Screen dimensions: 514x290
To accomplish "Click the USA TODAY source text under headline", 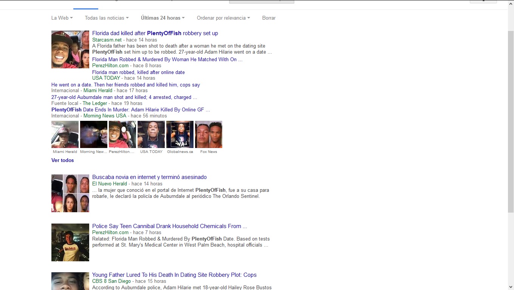I will pos(106,78).
